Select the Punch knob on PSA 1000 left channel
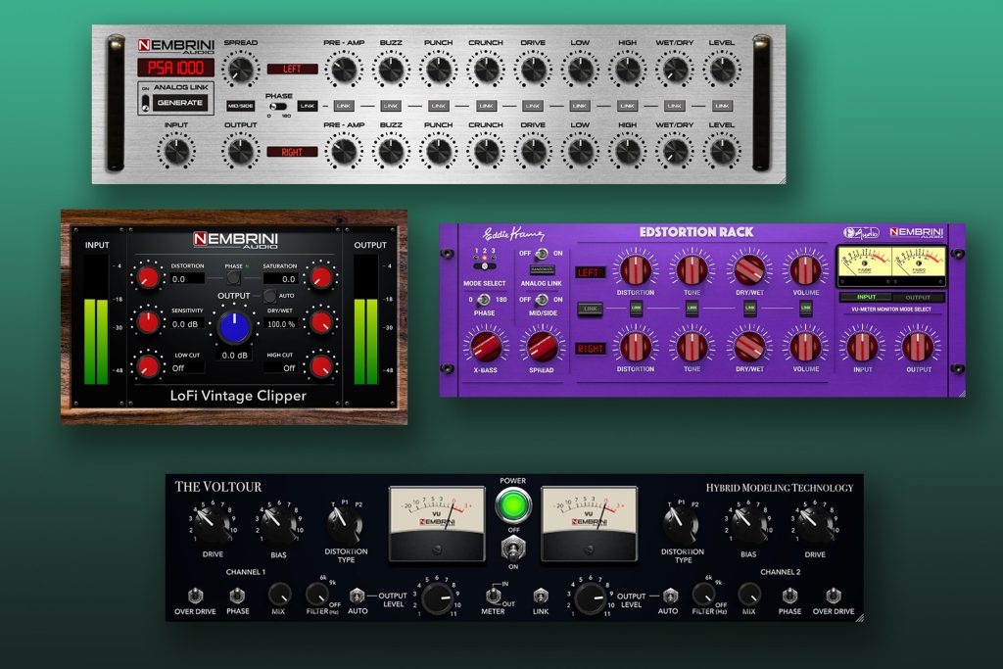The image size is (1003, 669). coord(438,69)
